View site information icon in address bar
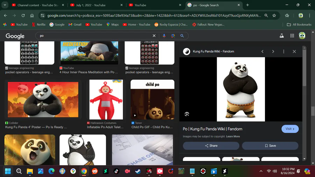Viewport: 315px width, 177px height. pyautogui.click(x=42, y=15)
